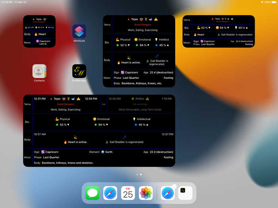Tap Emotional smiley icon in square widget
This screenshot has width=278, height=208.
[136, 40]
